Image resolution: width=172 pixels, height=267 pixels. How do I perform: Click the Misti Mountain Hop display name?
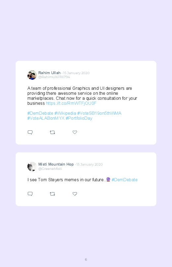coord(56,164)
